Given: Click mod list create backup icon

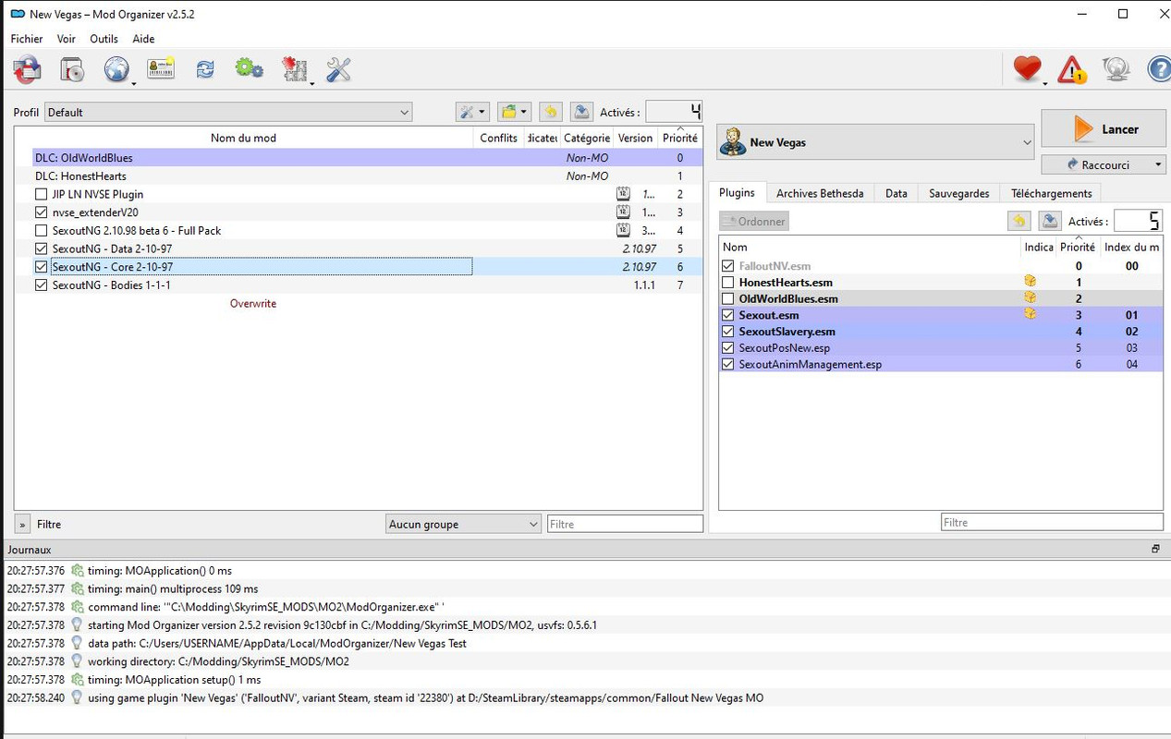Looking at the screenshot, I should coord(581,112).
